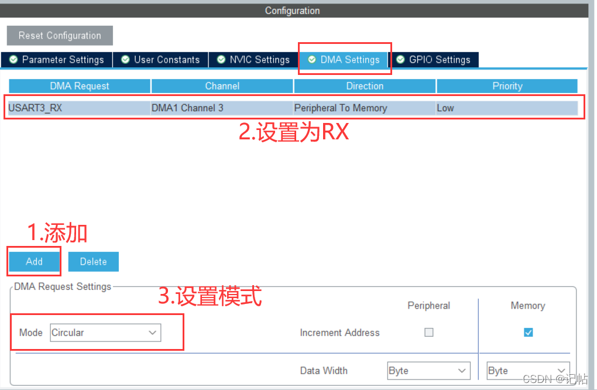Image resolution: width=597 pixels, height=390 pixels.
Task: Enable Peripheral increment address checkbox
Action: 428,333
